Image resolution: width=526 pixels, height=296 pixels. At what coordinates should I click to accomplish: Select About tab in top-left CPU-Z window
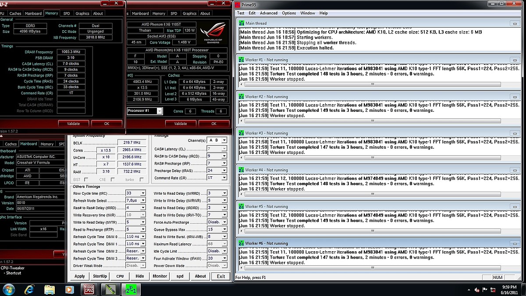(98, 14)
